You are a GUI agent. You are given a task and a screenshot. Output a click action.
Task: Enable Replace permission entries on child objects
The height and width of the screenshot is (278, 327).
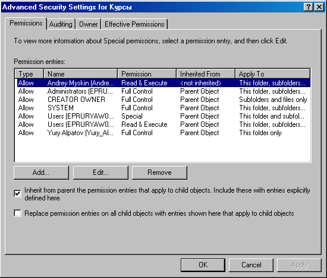17,213
